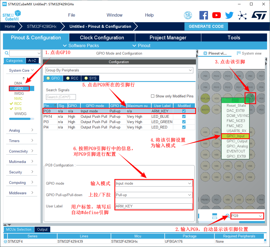Open the GPIO Pull-up/Pull-down dropdown
The height and width of the screenshot is (247, 270).
coord(154,195)
